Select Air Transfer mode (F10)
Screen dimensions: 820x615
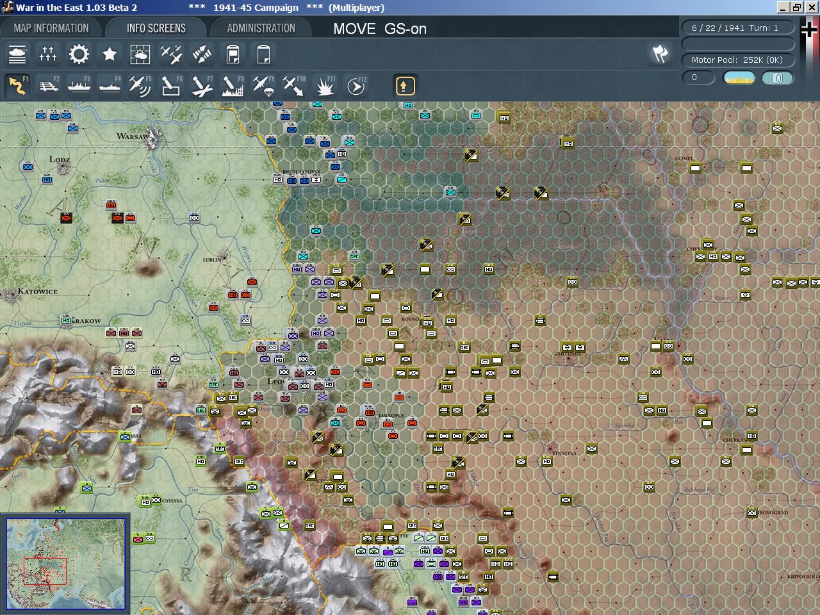coord(294,86)
